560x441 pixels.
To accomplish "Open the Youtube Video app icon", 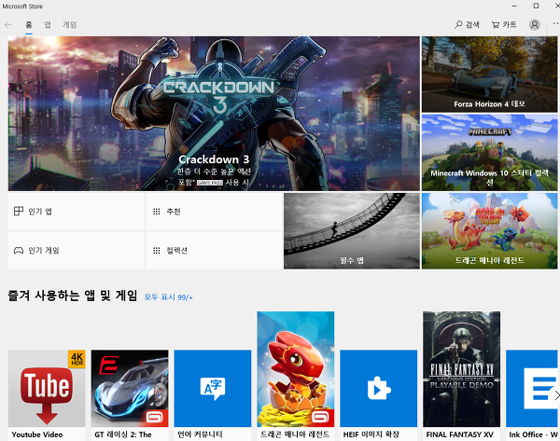I will click(47, 388).
